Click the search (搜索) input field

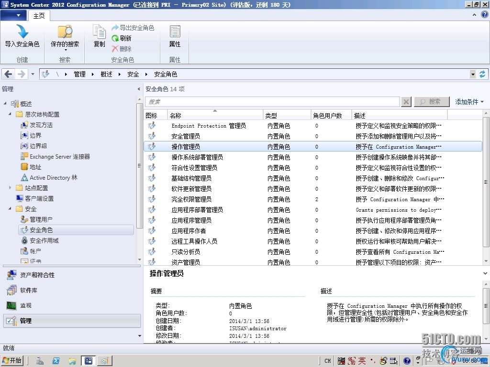pyautogui.click(x=272, y=102)
